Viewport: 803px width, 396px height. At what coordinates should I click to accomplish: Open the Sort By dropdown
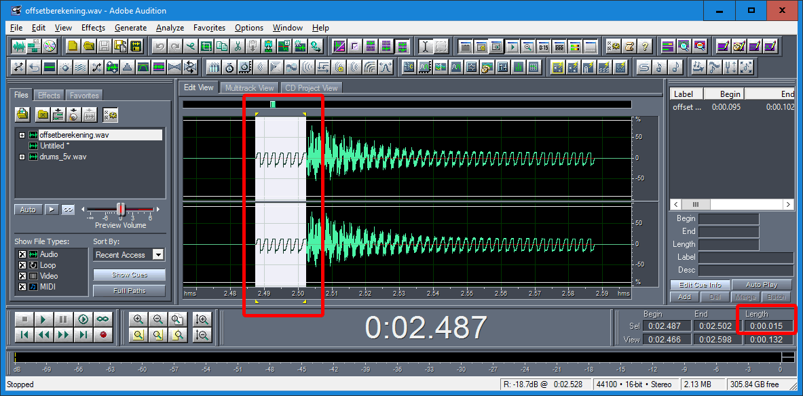158,255
